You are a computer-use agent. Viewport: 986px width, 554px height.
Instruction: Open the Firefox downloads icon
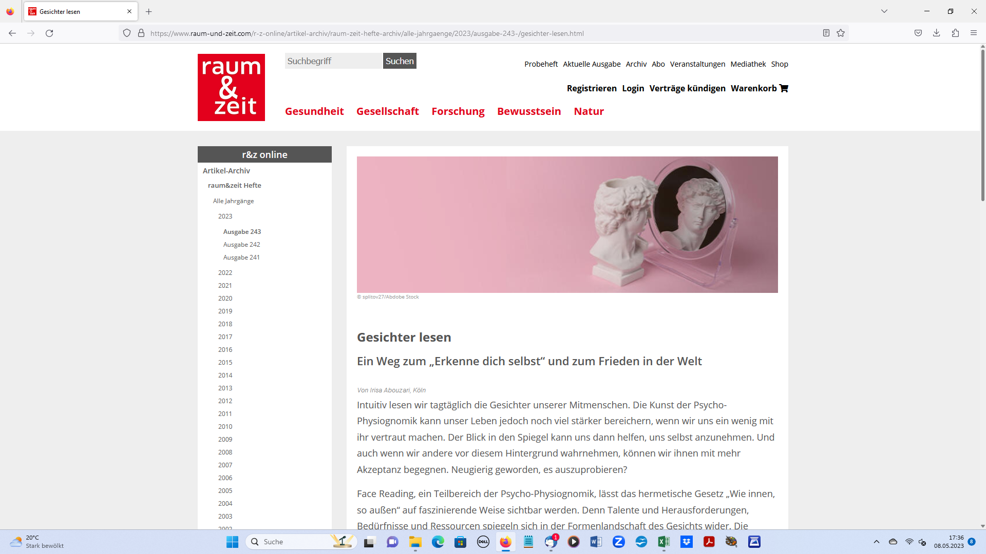pyautogui.click(x=937, y=33)
